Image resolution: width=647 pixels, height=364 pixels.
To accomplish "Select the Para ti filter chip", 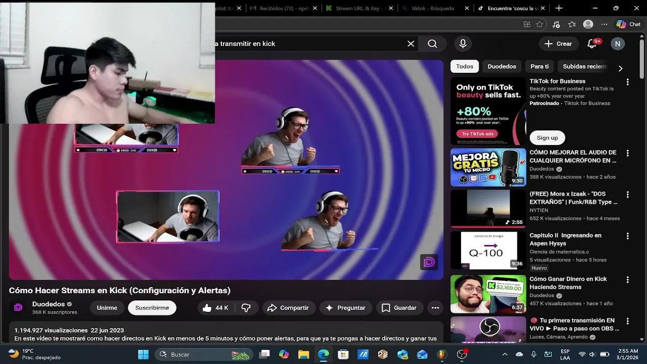I will [x=539, y=66].
